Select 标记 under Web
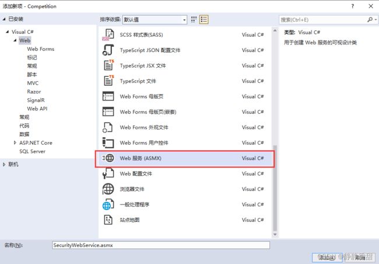The width and height of the screenshot is (379, 264). [32, 57]
